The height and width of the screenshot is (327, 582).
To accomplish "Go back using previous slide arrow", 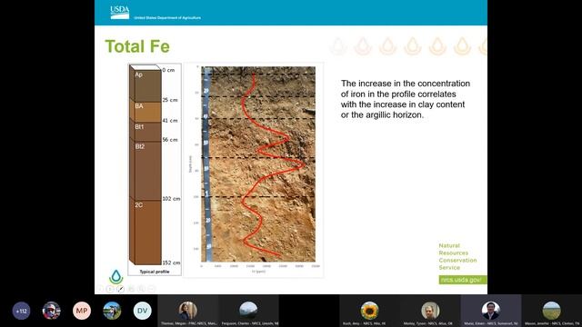I will [100, 289].
